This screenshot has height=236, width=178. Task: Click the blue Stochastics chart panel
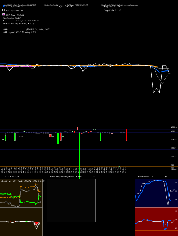pyautogui.click(x=156, y=193)
